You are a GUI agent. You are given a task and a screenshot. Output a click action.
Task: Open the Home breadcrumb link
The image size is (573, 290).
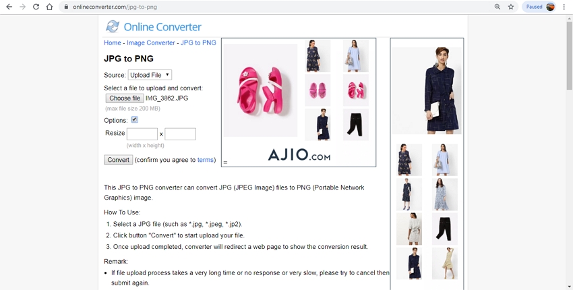(x=113, y=42)
